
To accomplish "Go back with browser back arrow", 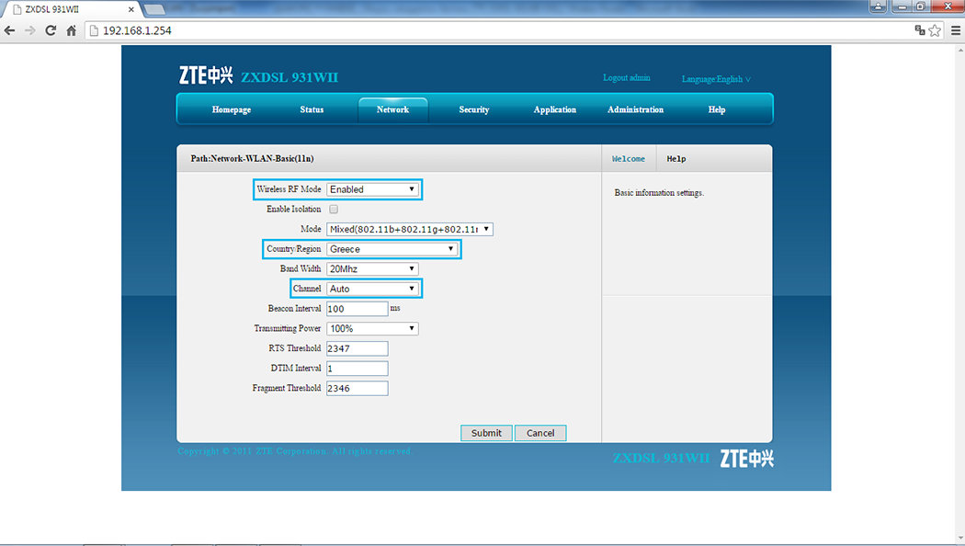I will point(10,30).
